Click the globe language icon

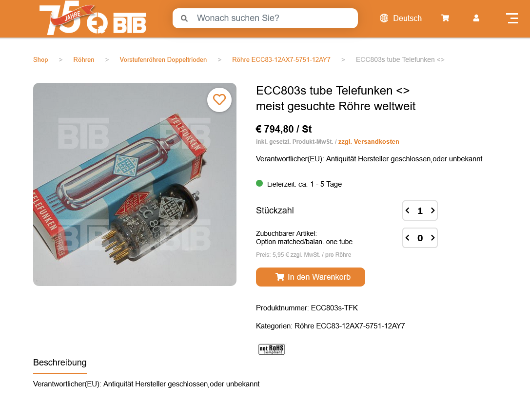[384, 18]
